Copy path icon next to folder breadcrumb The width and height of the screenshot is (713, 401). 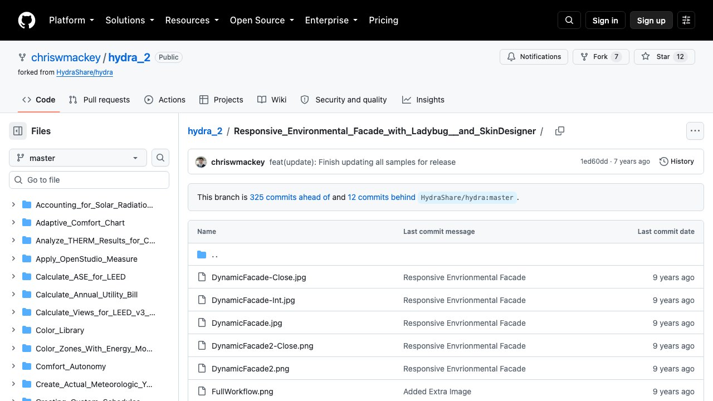click(x=560, y=131)
